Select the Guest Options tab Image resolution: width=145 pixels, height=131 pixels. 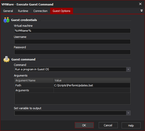tap(61, 11)
